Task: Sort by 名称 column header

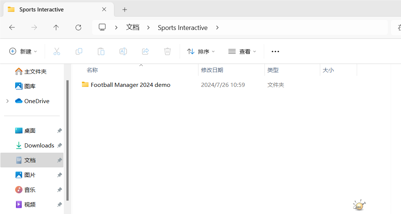Action: coord(92,70)
